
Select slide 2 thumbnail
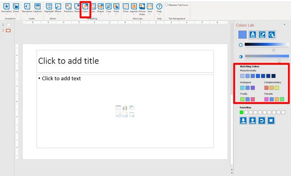(x=8, y=31)
